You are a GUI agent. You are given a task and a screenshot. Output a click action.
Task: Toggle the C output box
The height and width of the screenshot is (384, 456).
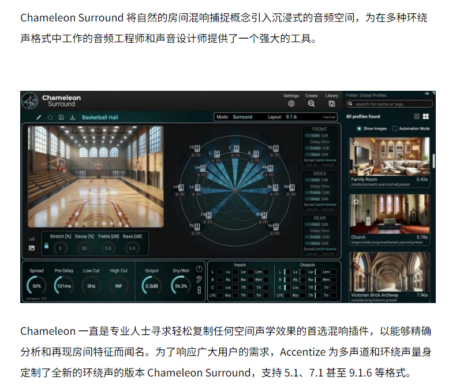pyautogui.click(x=287, y=287)
